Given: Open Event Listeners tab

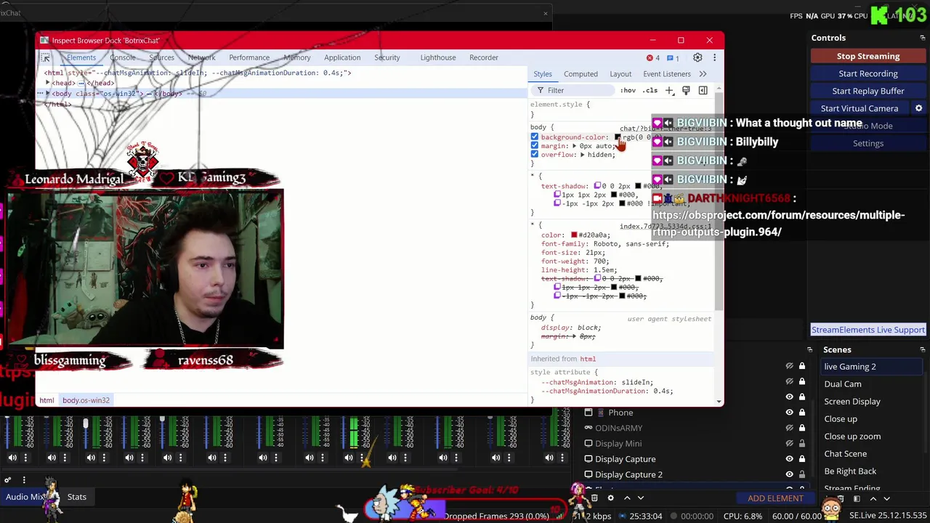Looking at the screenshot, I should (x=666, y=73).
